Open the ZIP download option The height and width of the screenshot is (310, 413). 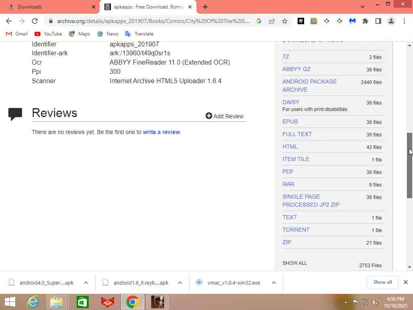pos(287,242)
